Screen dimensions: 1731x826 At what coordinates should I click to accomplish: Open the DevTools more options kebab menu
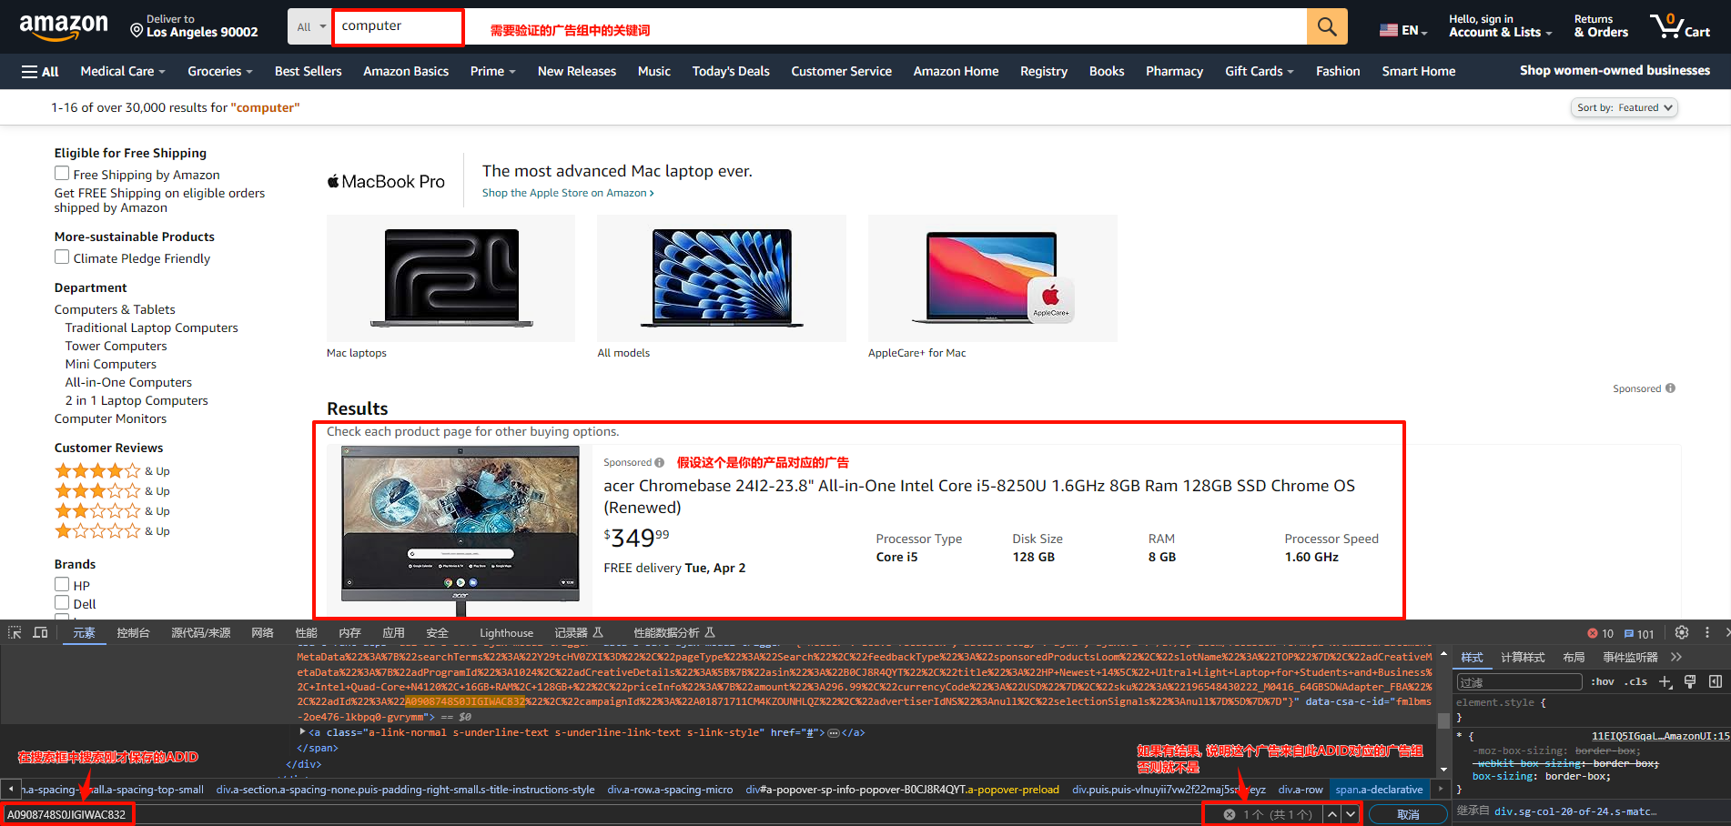pos(1707,632)
